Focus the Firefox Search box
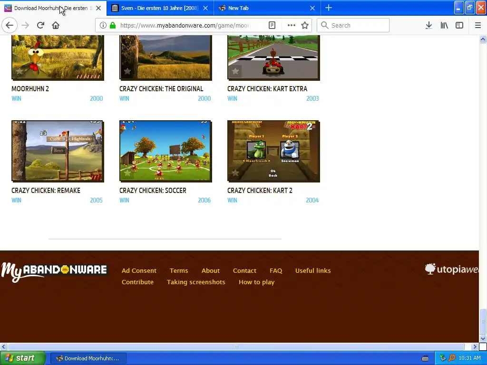Screen dimensions: 487x365 pos(353,26)
